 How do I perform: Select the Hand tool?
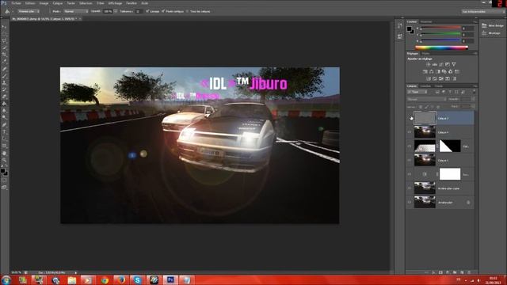point(4,153)
